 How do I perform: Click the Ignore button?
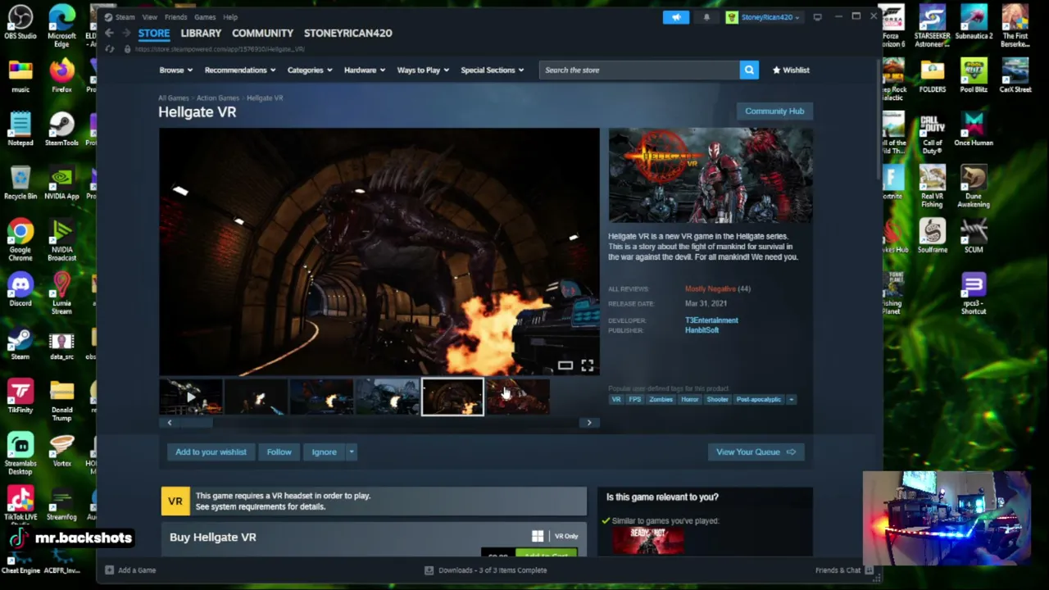click(x=324, y=452)
